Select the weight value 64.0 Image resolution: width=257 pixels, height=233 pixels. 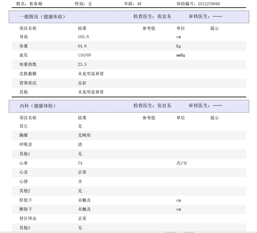tap(82, 46)
